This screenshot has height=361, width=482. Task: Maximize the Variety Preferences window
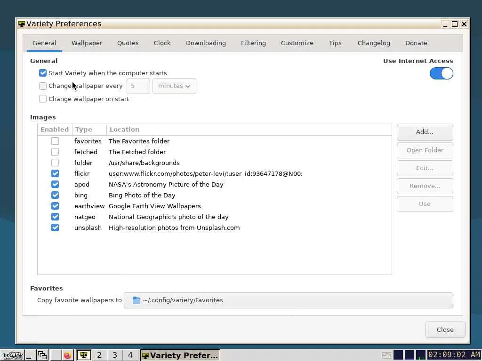pyautogui.click(x=455, y=24)
